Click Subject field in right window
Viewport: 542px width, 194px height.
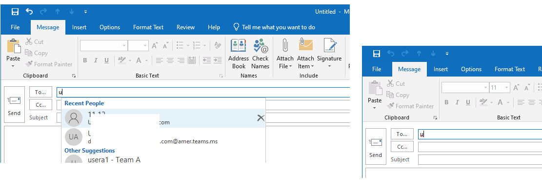(480, 159)
